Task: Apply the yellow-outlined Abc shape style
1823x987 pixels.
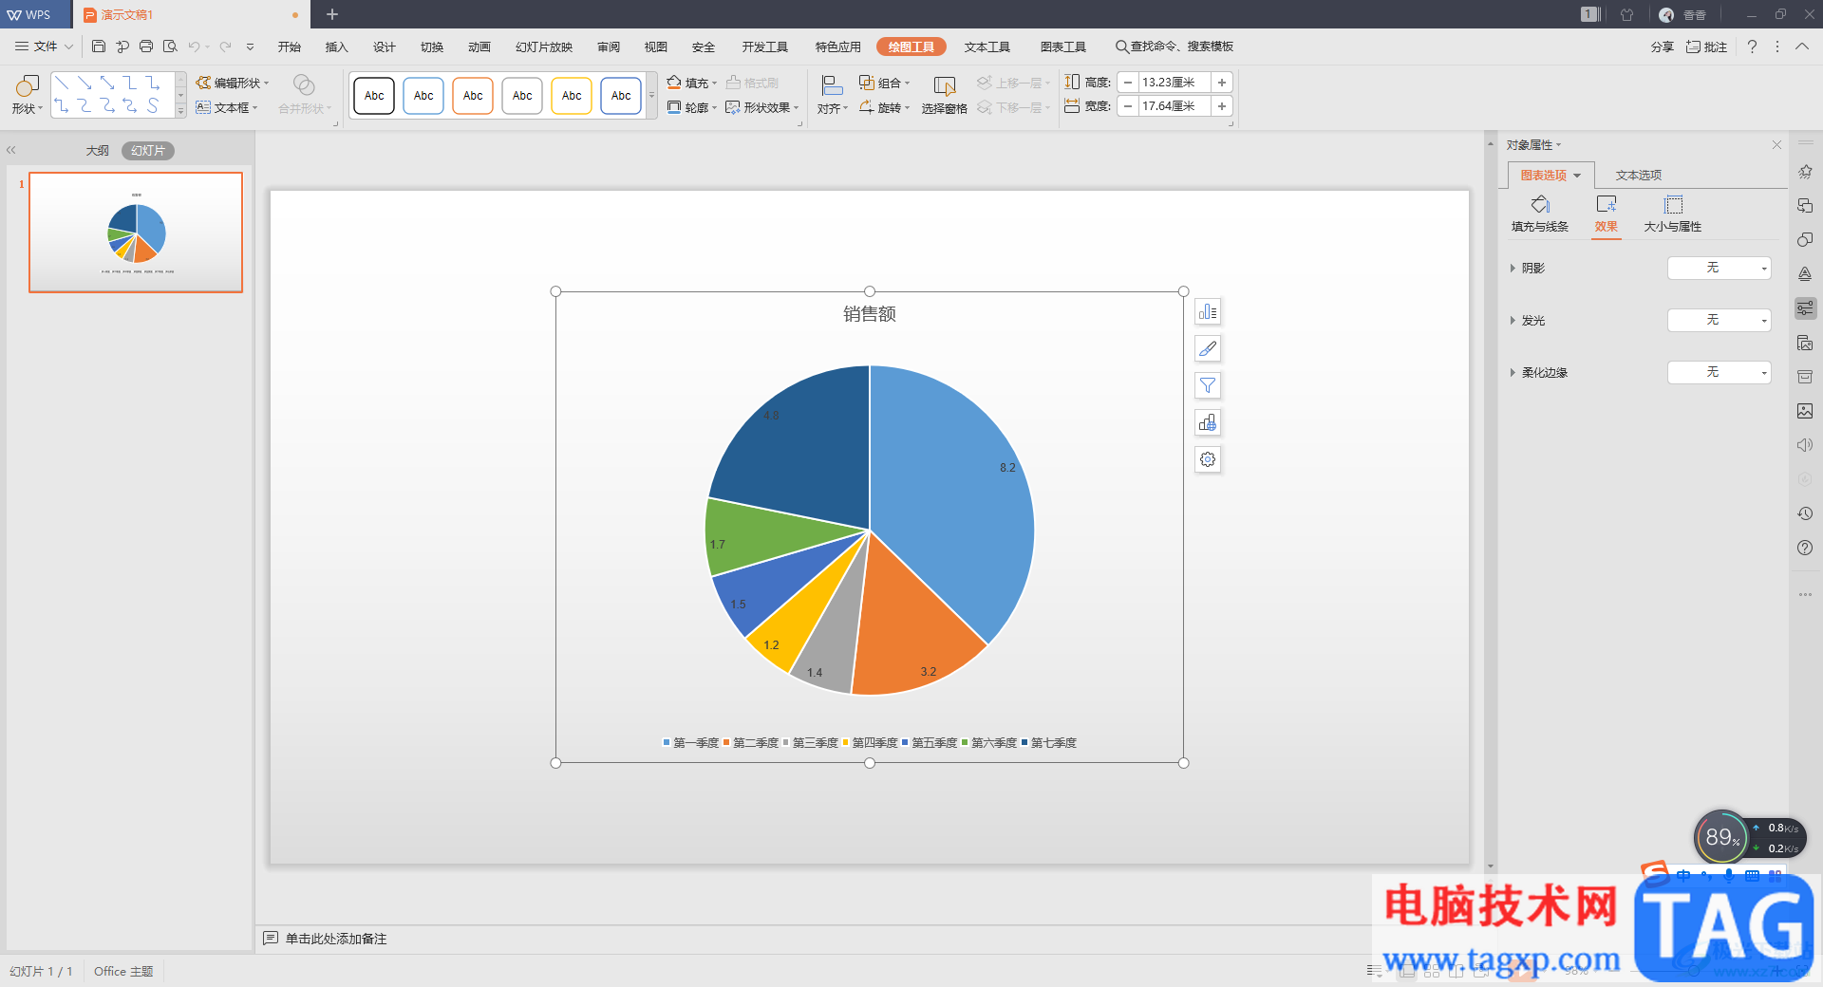Action: tap(572, 96)
